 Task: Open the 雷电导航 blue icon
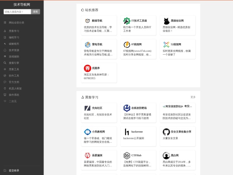click(87, 44)
